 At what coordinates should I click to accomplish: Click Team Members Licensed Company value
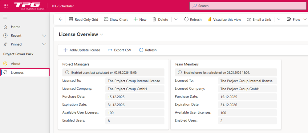248,89
